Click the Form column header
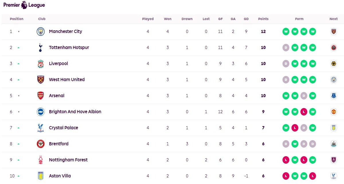 click(299, 19)
